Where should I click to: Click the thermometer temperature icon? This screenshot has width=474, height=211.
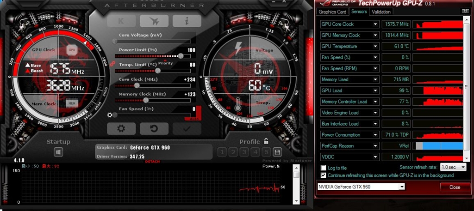[x=238, y=104]
